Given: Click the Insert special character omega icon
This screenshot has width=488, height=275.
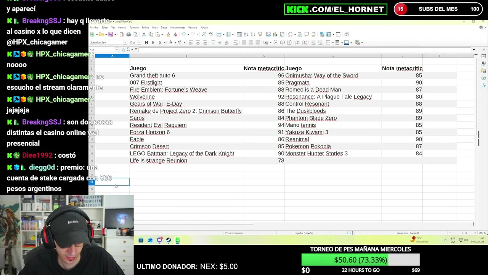Looking at the screenshot, I should point(290,34).
